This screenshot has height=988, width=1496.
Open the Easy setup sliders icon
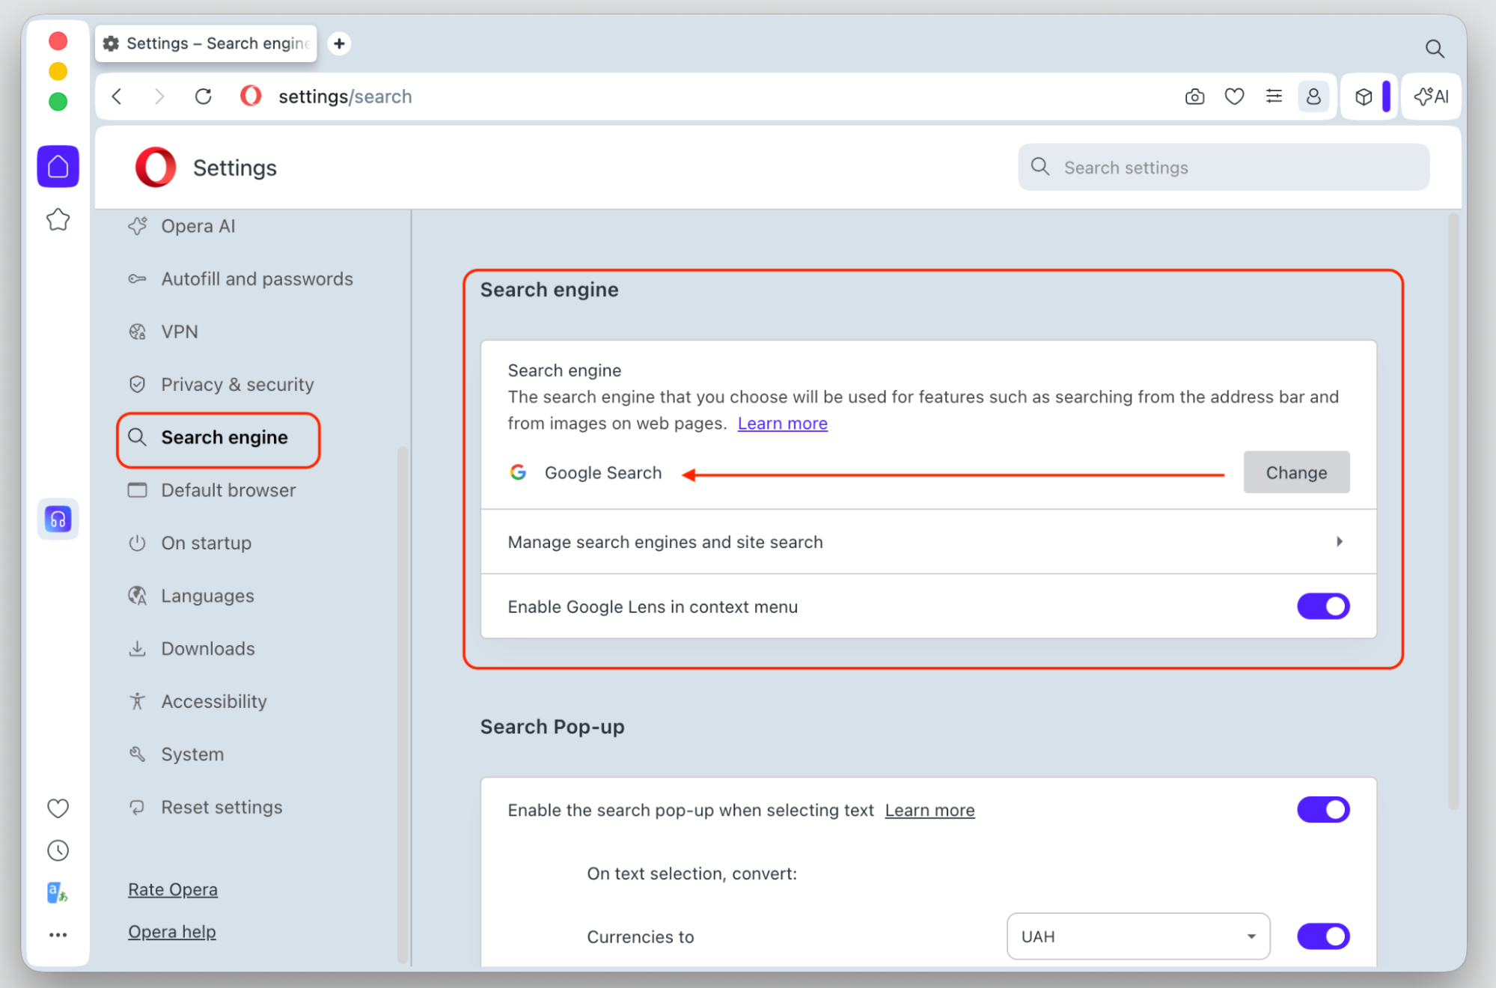[1274, 97]
